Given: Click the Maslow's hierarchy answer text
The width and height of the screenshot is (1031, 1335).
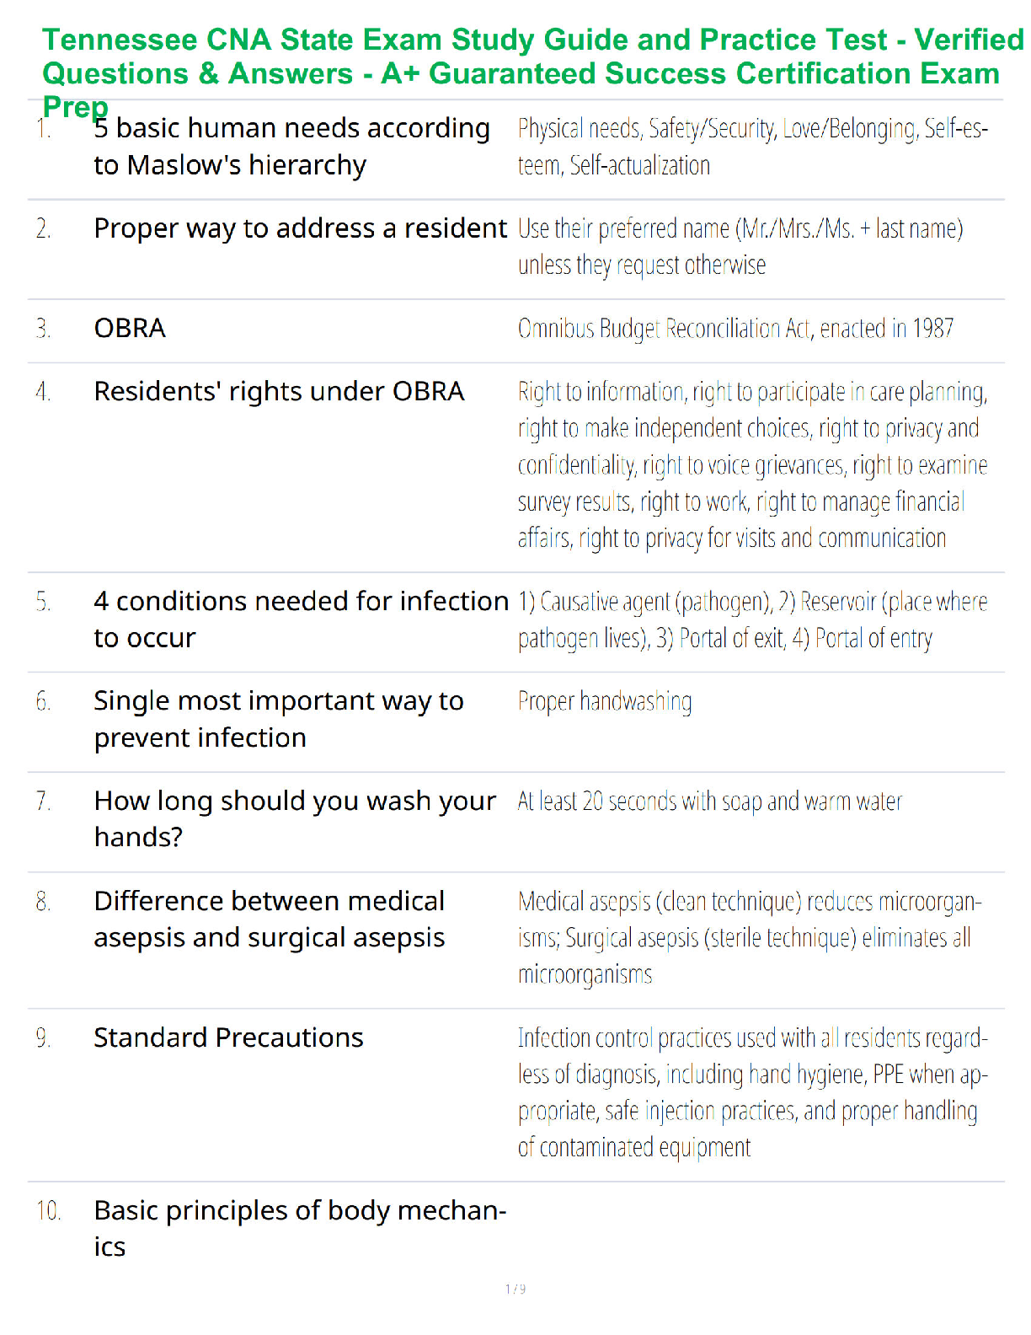Looking at the screenshot, I should click(753, 147).
